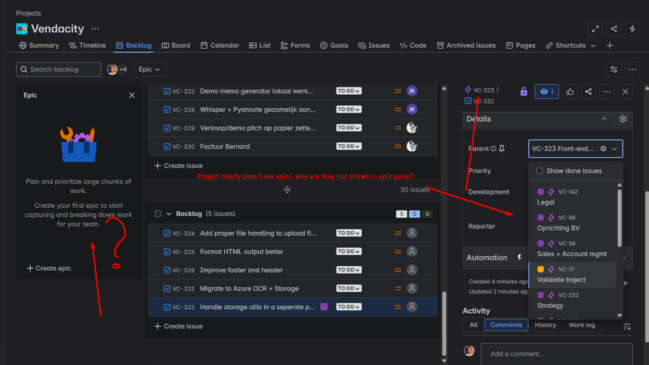Click the assignee avatar on VC-330

pyautogui.click(x=412, y=146)
